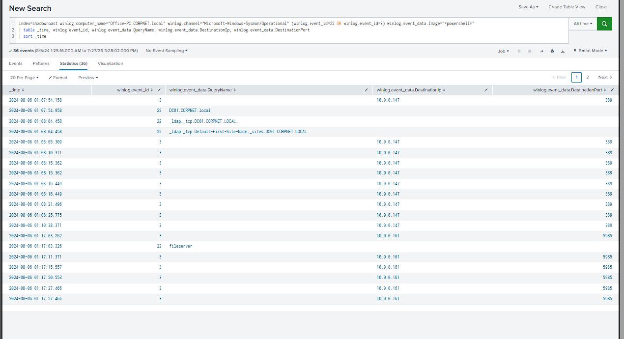The width and height of the screenshot is (624, 339).
Task: Click the disabled Prev page link
Action: pyautogui.click(x=559, y=77)
